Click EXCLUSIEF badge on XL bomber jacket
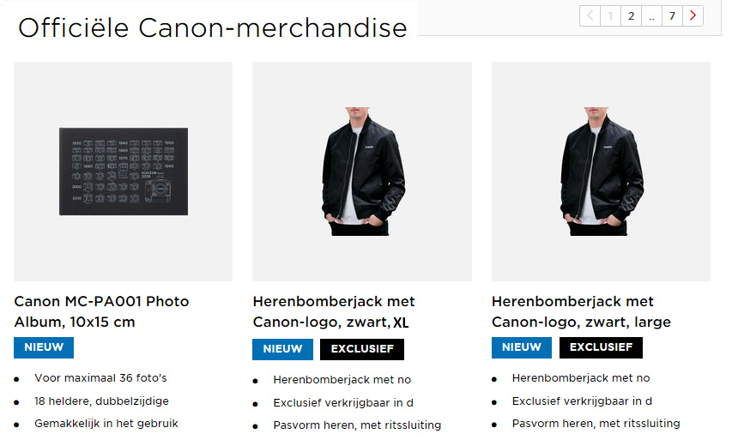 (x=362, y=349)
